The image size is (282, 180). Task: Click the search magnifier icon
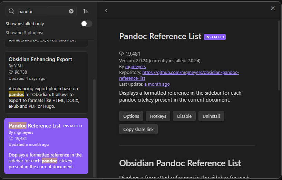11,11
